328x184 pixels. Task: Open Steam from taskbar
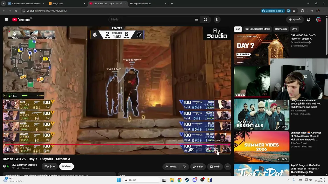pyautogui.click(x=187, y=180)
